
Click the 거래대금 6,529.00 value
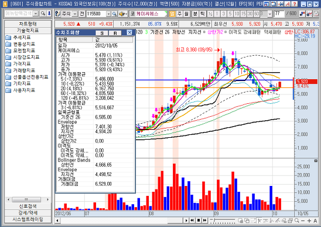(x=103, y=184)
